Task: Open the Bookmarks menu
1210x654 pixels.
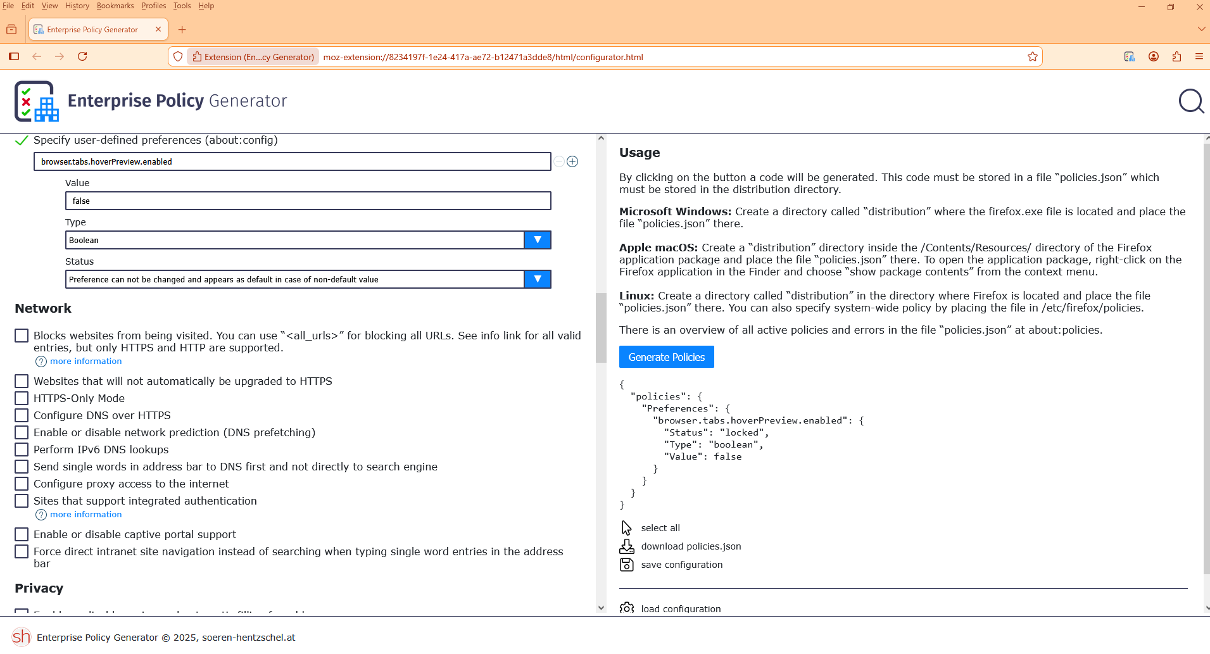Action: [x=115, y=6]
